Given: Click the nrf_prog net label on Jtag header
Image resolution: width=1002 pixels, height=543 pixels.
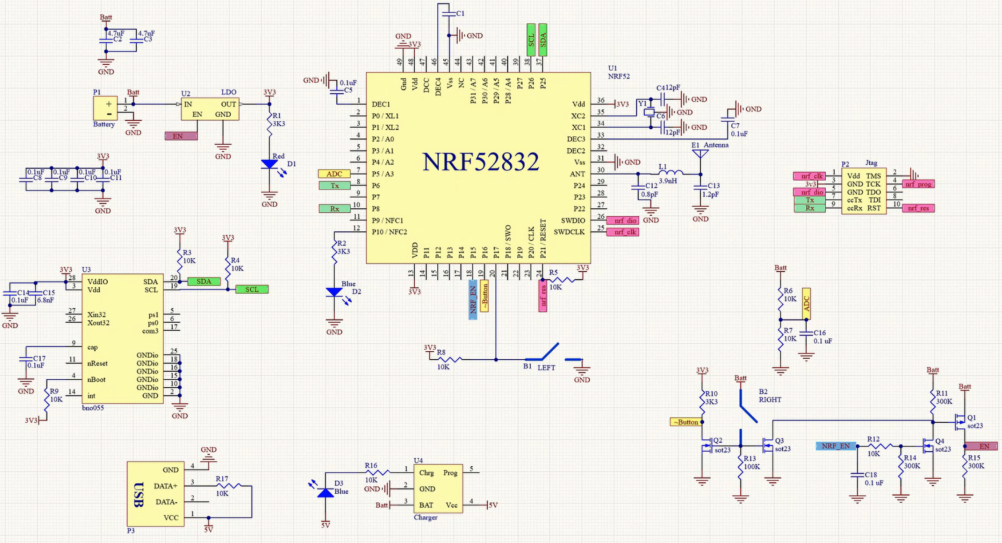Looking at the screenshot, I should tap(918, 184).
